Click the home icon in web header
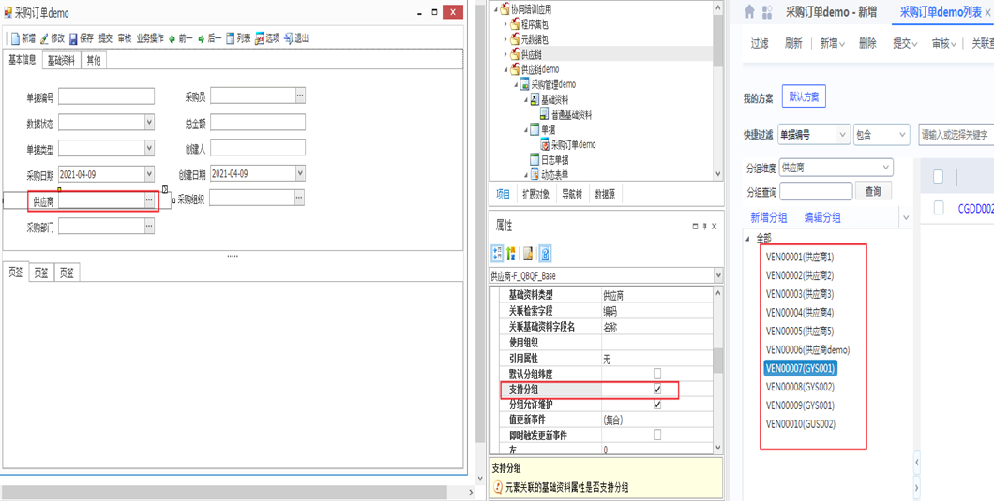 [749, 12]
